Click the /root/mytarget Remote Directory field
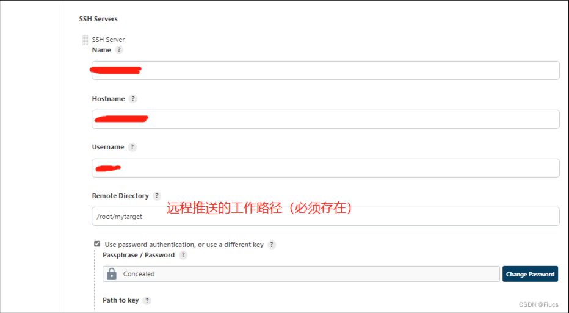Image resolution: width=569 pixels, height=313 pixels. coord(325,216)
